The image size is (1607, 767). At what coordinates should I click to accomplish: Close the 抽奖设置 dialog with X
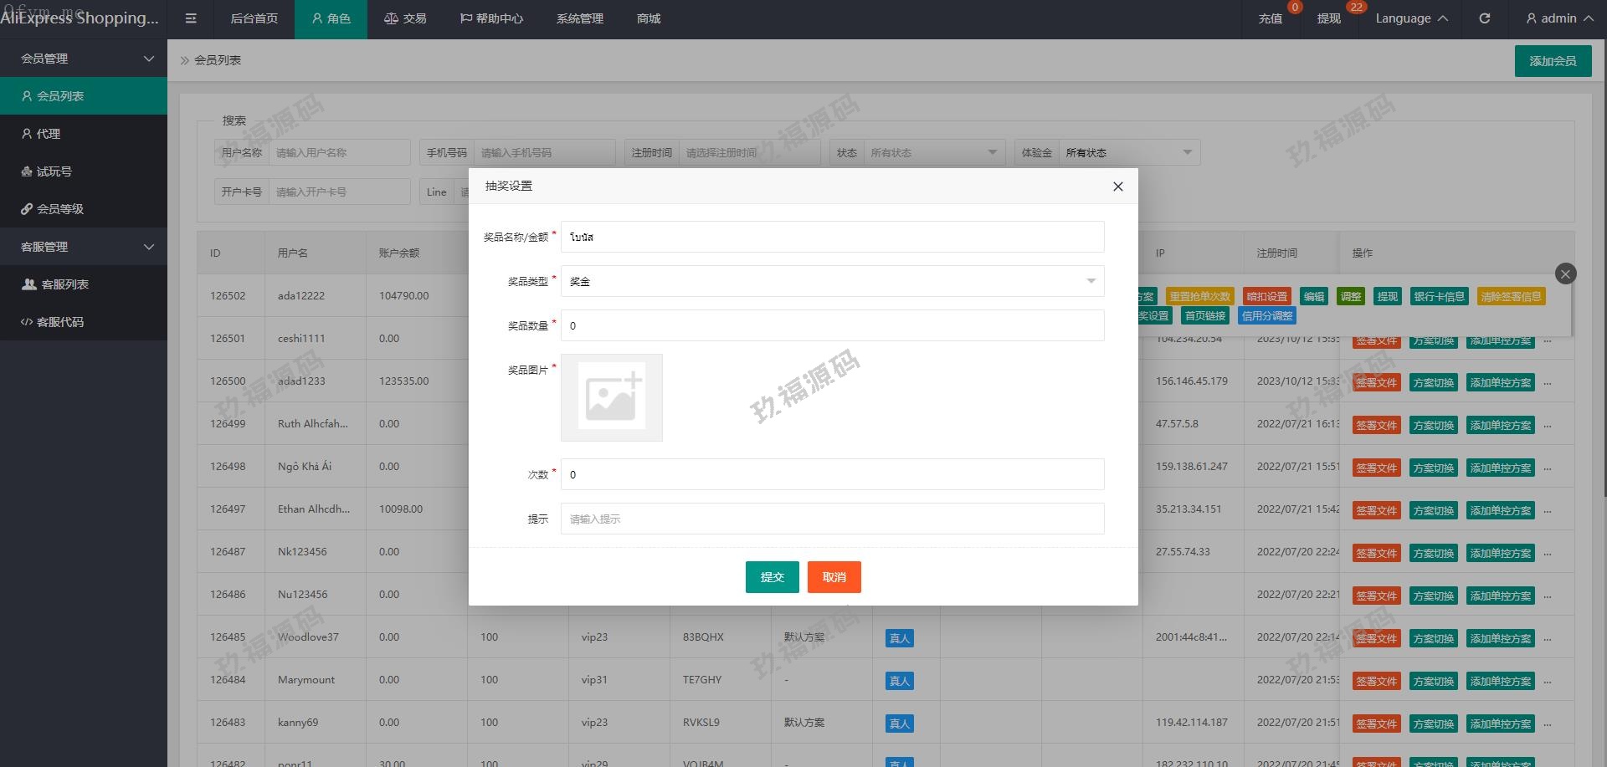point(1117,187)
